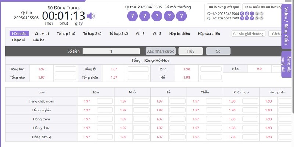Image resolution: width=294 pixels, height=147 pixels.
Task: Click the Rồng bet input box
Action: 211,69
